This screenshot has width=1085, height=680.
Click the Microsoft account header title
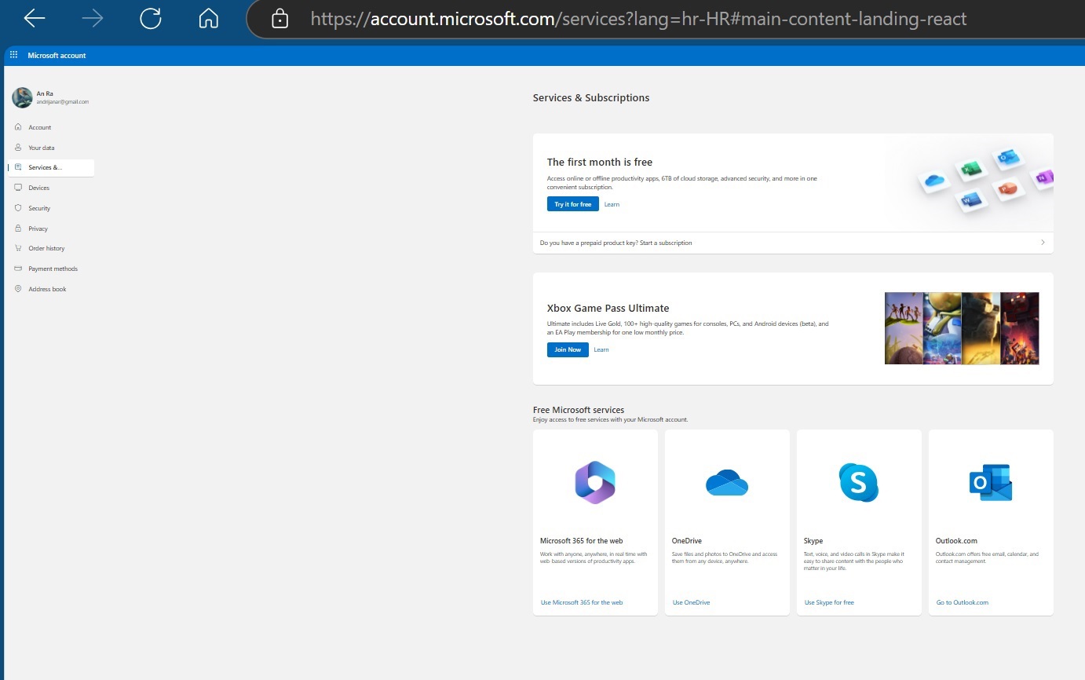57,56
